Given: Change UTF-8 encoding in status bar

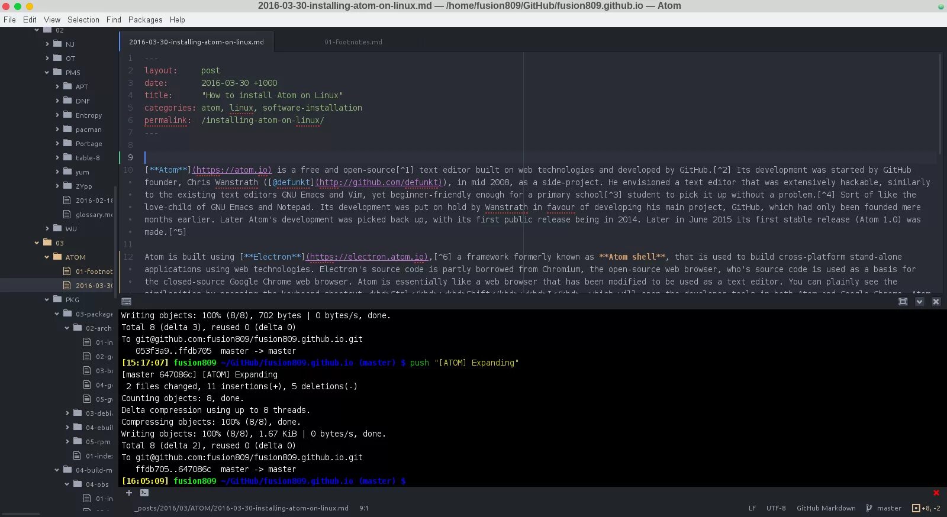Looking at the screenshot, I should pos(776,508).
